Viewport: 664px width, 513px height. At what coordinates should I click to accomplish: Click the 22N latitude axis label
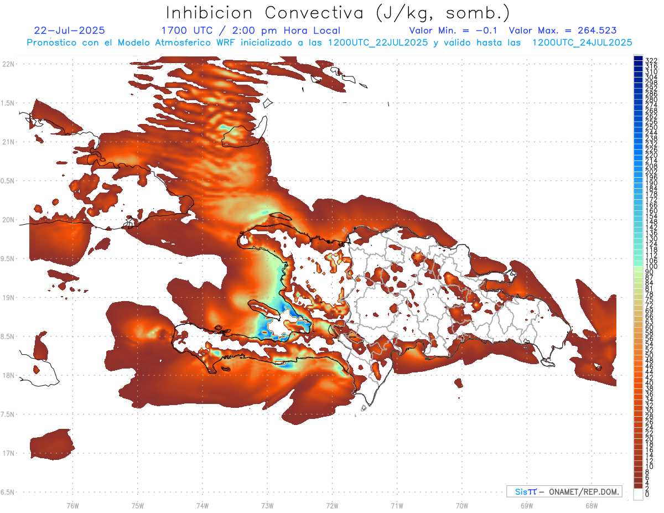(8, 64)
